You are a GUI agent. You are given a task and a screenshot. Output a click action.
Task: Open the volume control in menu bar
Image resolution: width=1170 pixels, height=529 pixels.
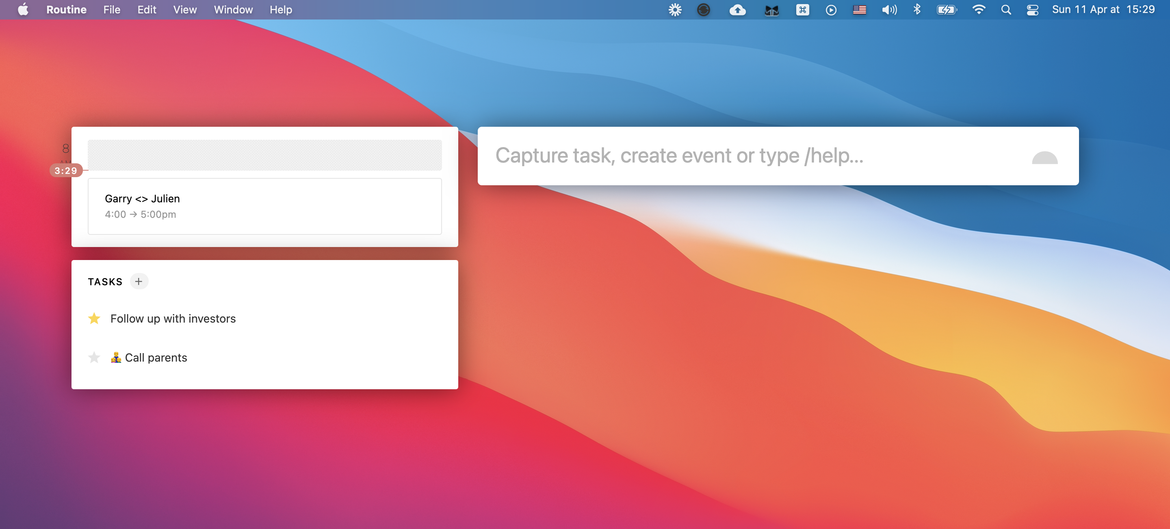click(x=889, y=9)
